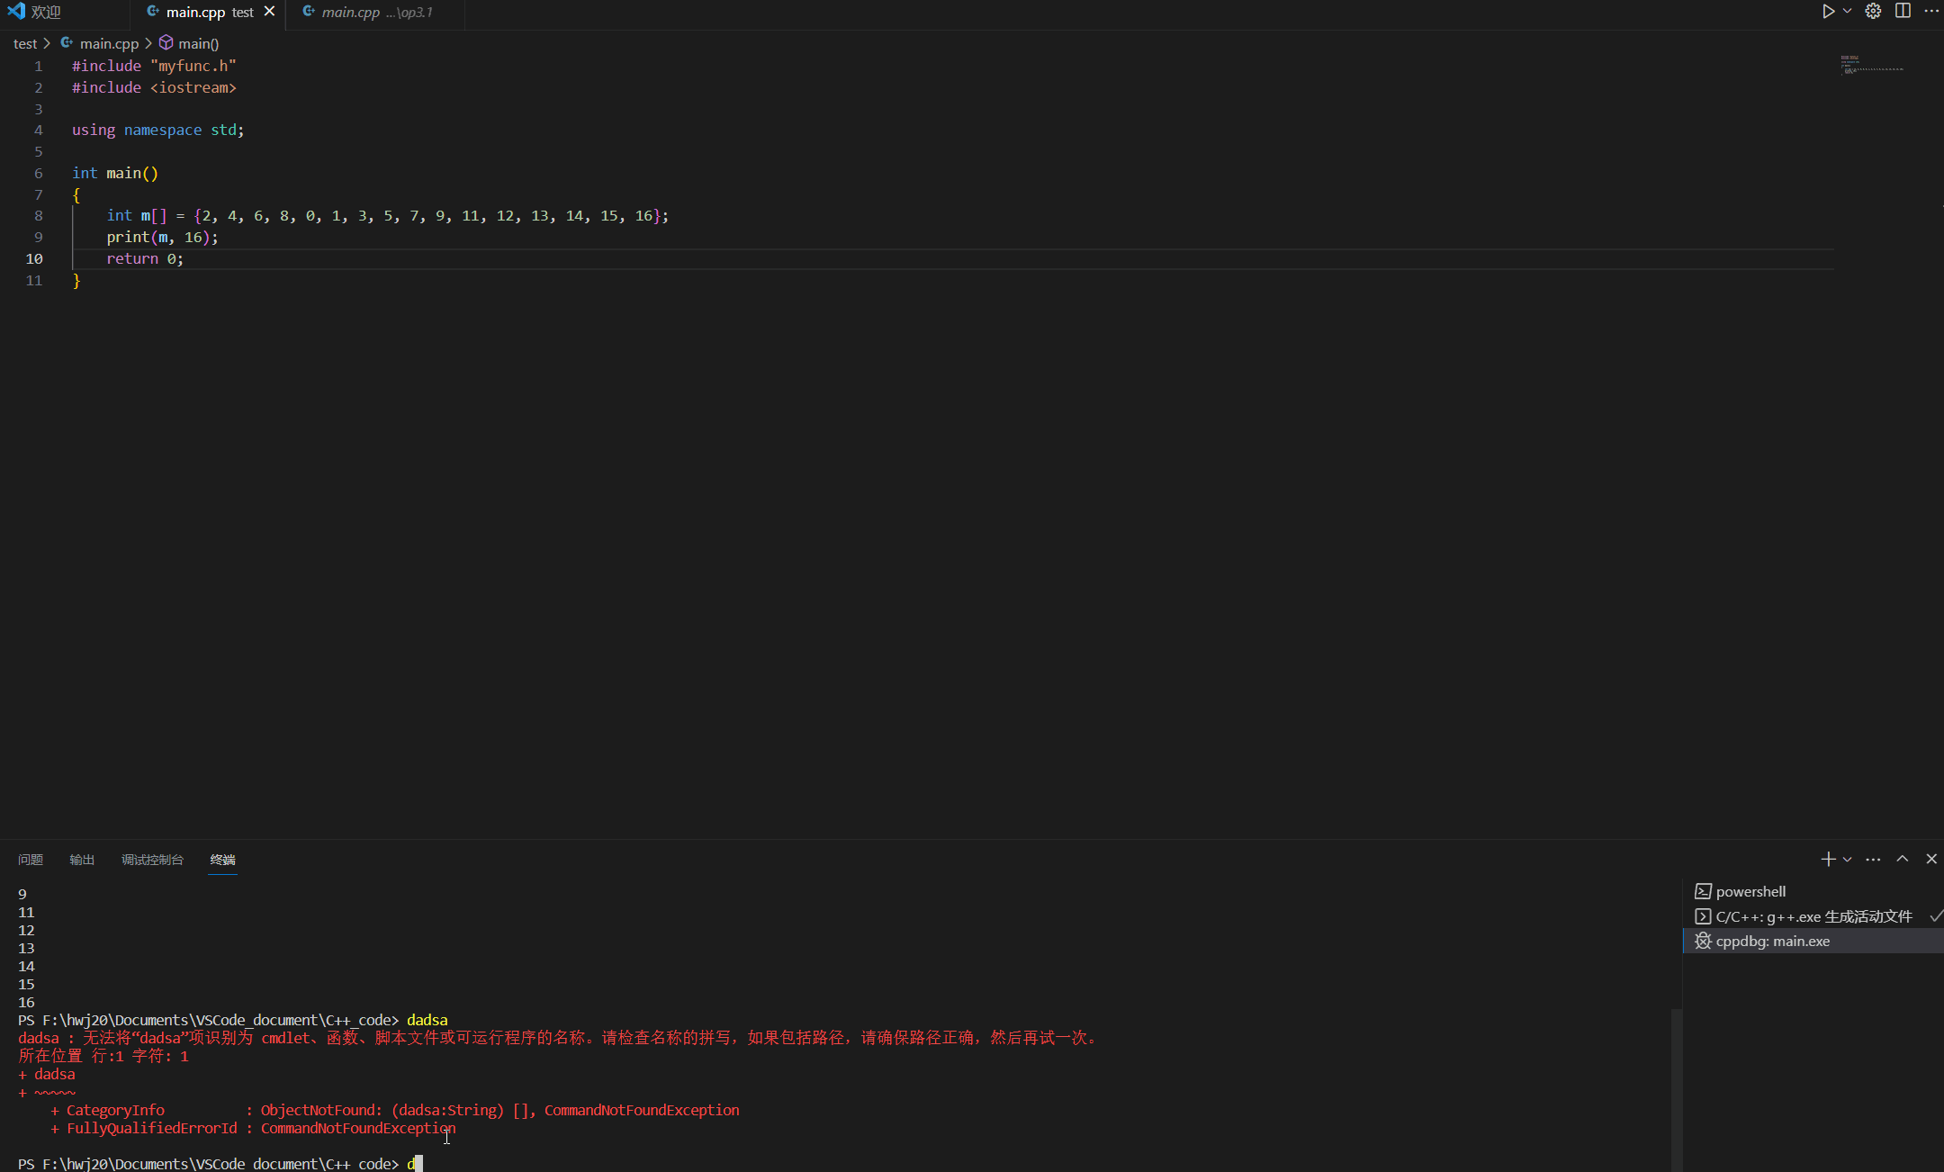Open the terminal launch profile dropdown

point(1847,860)
